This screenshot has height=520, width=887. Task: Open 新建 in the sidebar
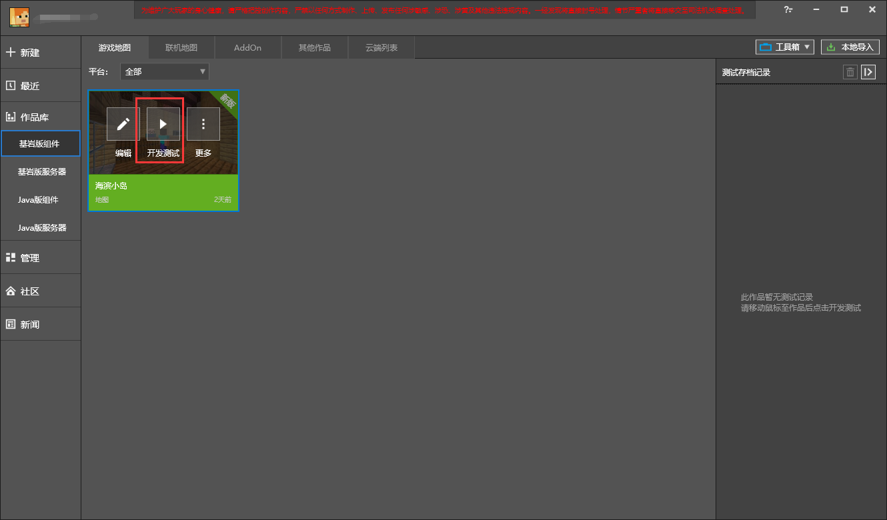click(40, 52)
